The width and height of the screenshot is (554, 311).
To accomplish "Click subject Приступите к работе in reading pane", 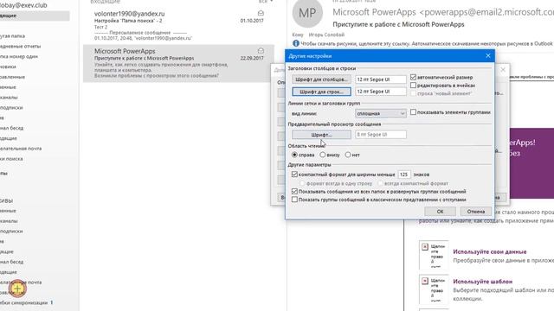I will pos(398,24).
